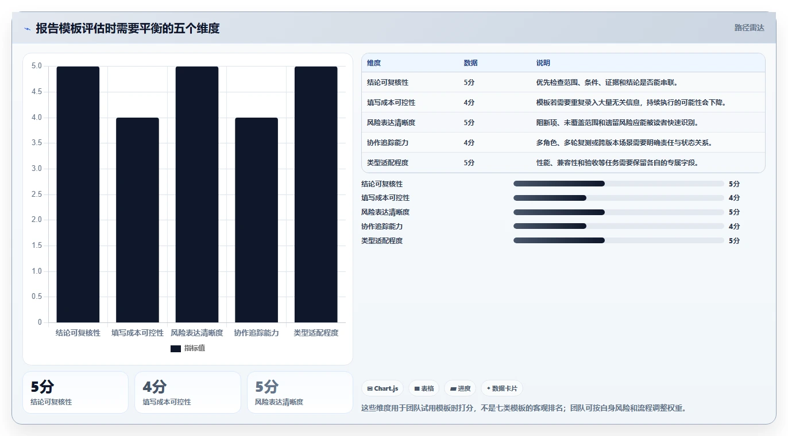
Task: Click the 类型适配程度 progress list label
Action: (x=382, y=241)
